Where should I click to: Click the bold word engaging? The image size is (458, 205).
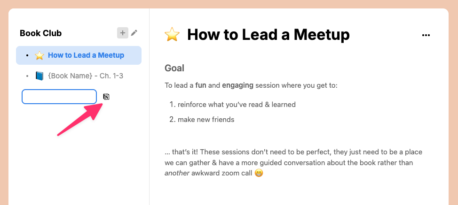pos(238,85)
